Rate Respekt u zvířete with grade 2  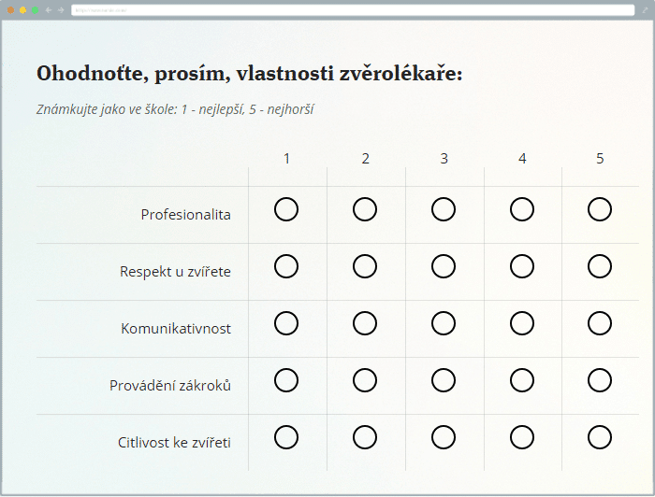point(365,266)
